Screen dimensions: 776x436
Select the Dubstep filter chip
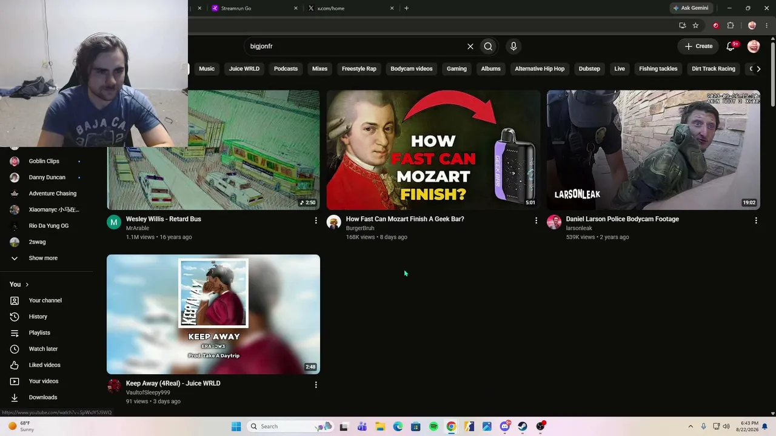point(589,69)
